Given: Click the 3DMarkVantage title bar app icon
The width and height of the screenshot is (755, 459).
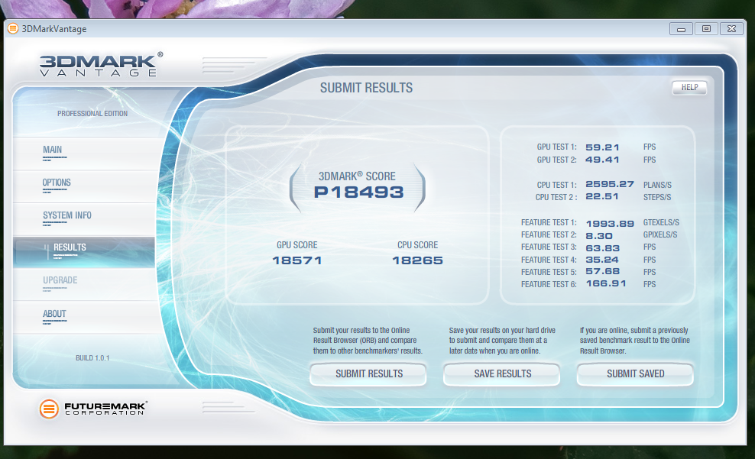Looking at the screenshot, I should click(x=13, y=29).
